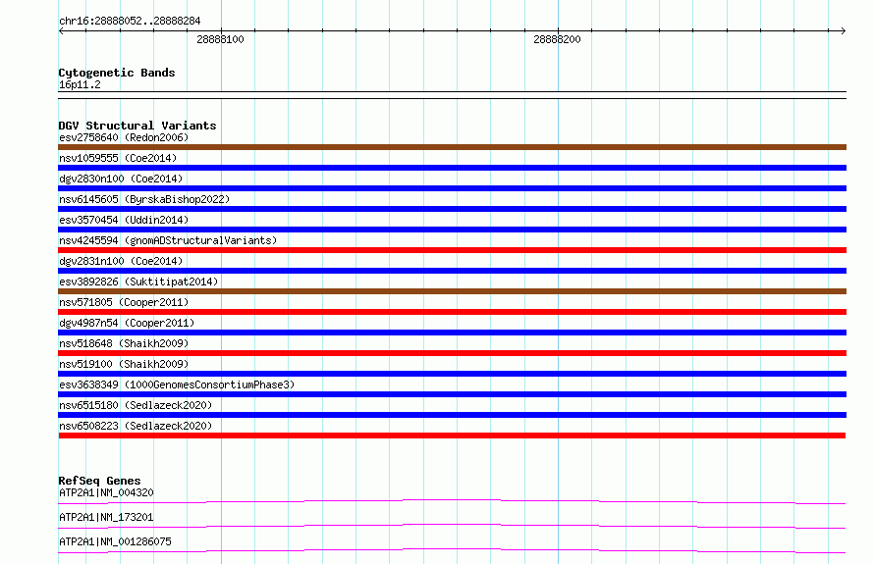Image resolution: width=874 pixels, height=564 pixels.
Task: Open nsv519100 (Shaikh2009) variant label
Action: point(124,364)
